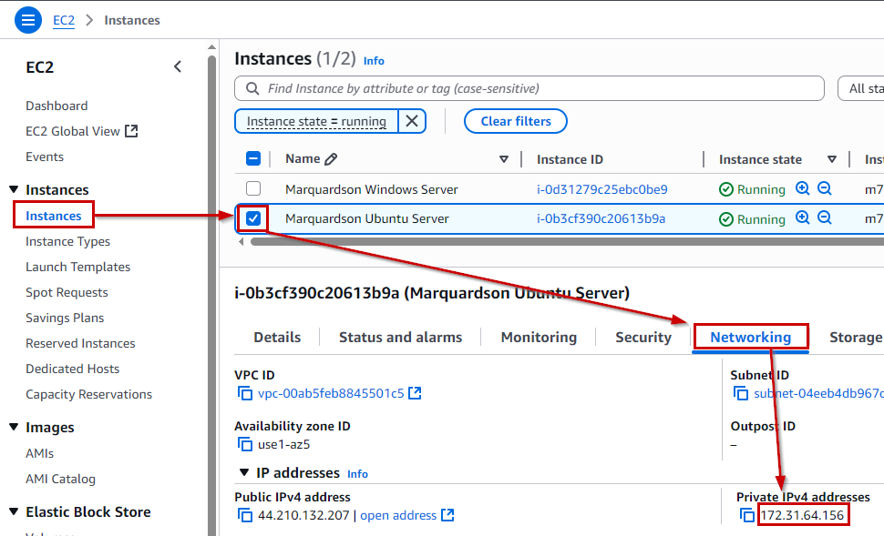Image resolution: width=884 pixels, height=536 pixels.
Task: Check the Marquardson Windows Server checkbox
Action: [x=253, y=189]
